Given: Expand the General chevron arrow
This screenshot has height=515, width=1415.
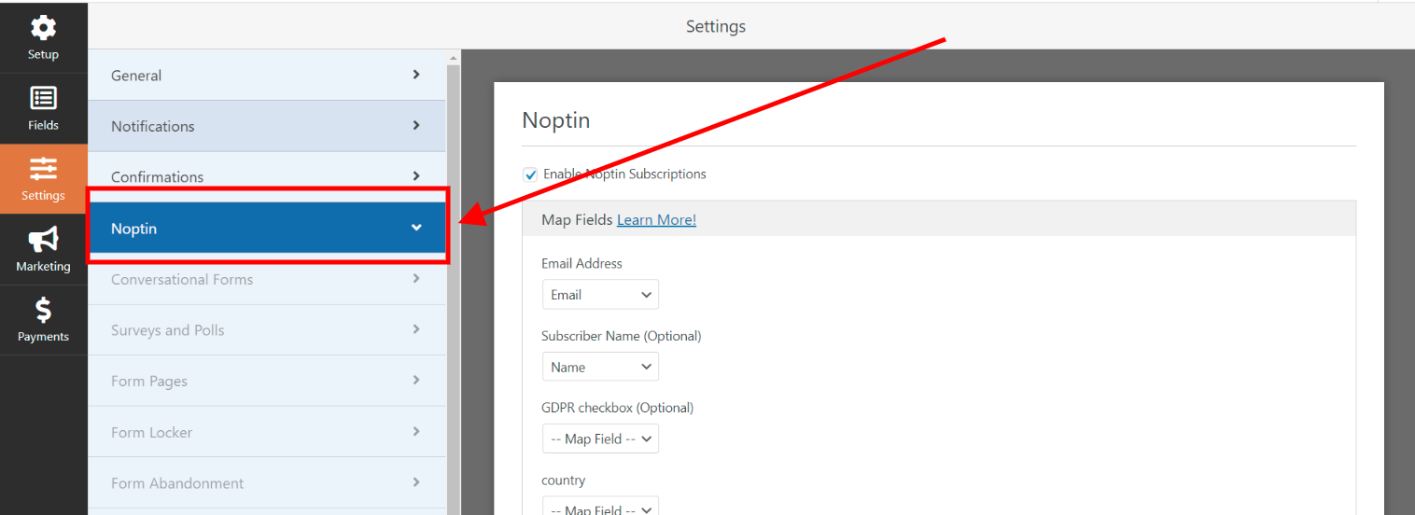Looking at the screenshot, I should click(x=416, y=75).
